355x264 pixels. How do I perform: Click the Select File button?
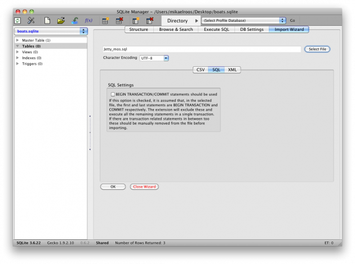(x=317, y=49)
